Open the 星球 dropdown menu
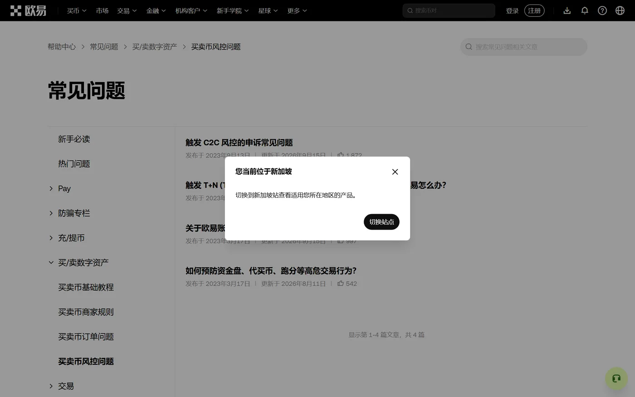 (268, 10)
